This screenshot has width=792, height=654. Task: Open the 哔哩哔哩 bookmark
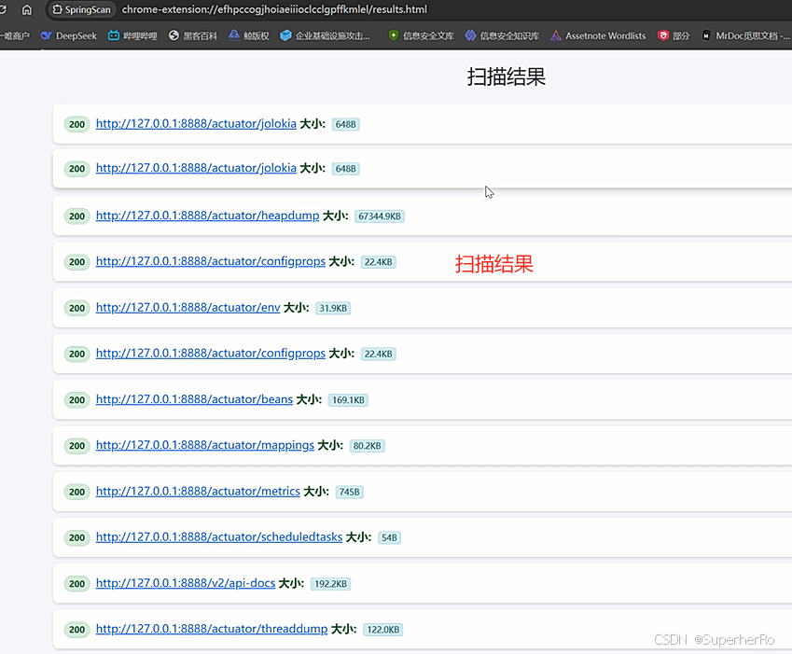(132, 35)
